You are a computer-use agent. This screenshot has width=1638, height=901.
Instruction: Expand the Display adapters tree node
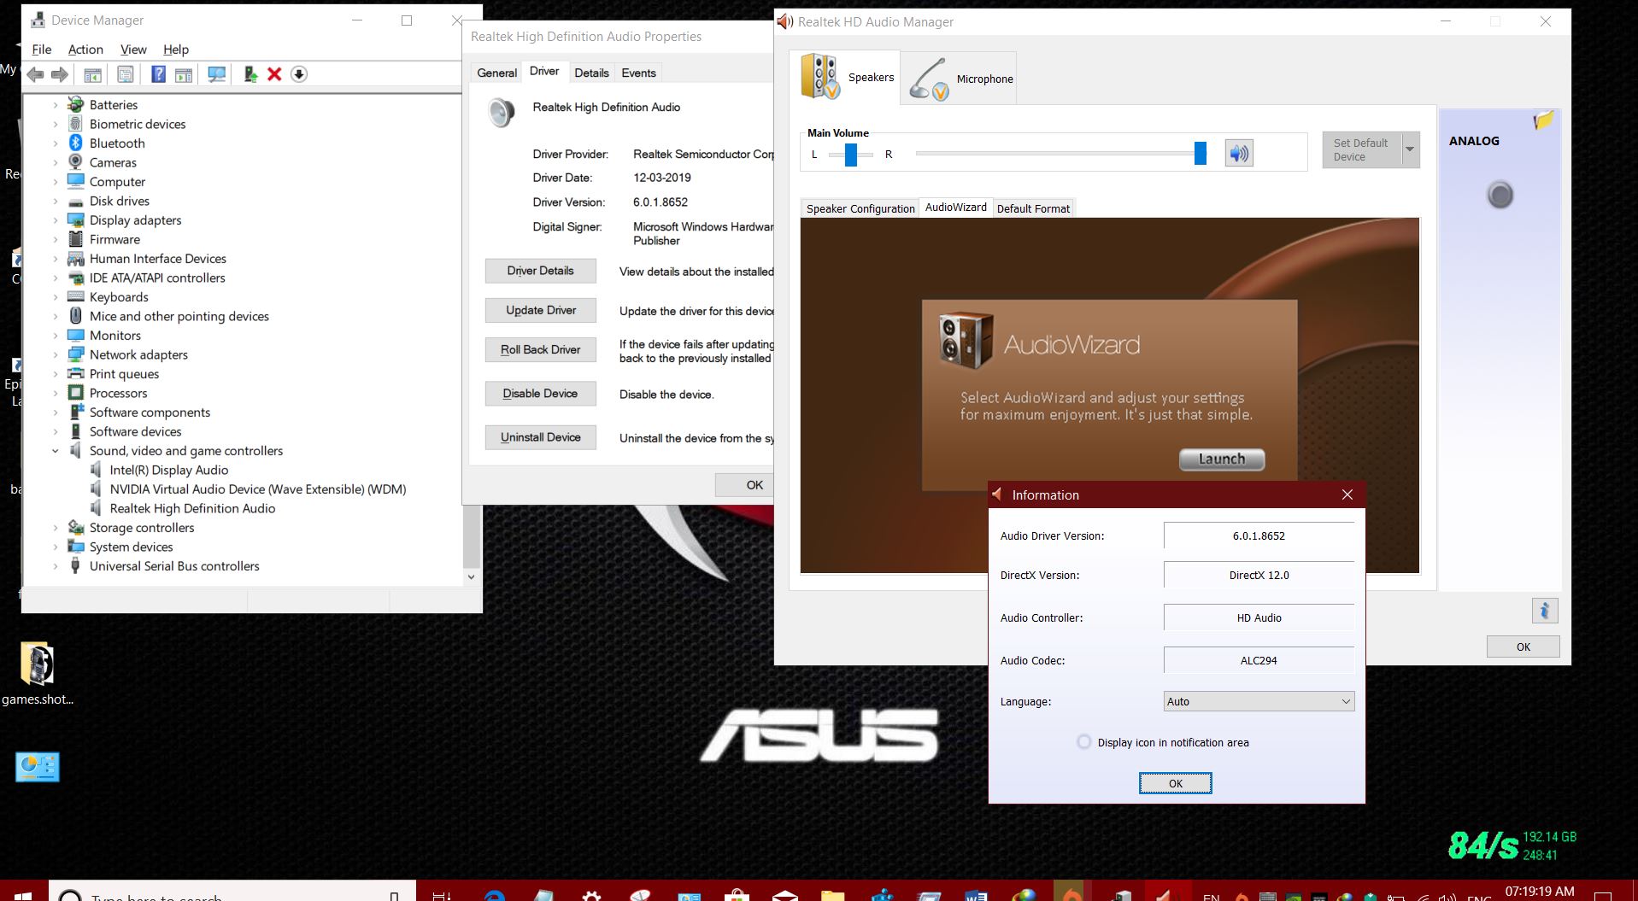coord(56,220)
